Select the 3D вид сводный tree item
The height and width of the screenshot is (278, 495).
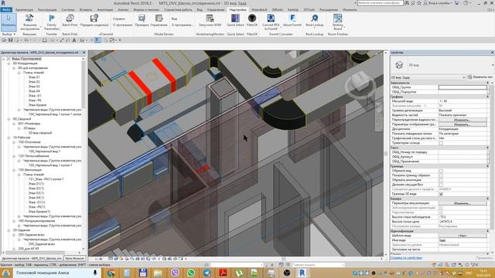pyautogui.click(x=40, y=133)
